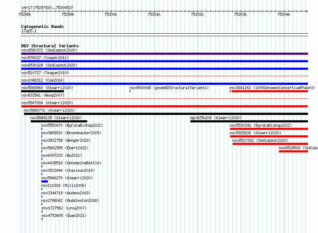Image resolution: width=318 pixels, height=233 pixels.
Task: Click the 75299k ruler position
Action: pos(68,14)
